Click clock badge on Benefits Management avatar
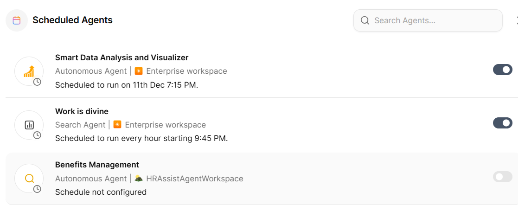The width and height of the screenshot is (518, 205). [x=37, y=189]
